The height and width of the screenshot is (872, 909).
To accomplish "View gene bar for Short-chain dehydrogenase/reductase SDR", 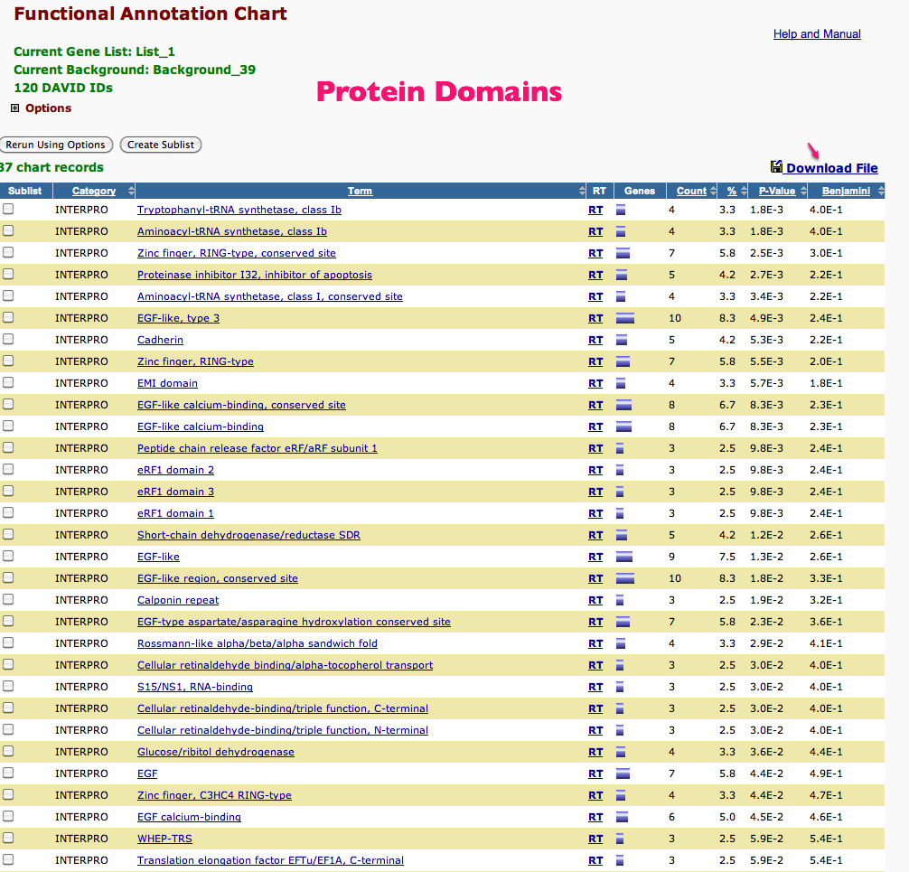I will point(622,535).
